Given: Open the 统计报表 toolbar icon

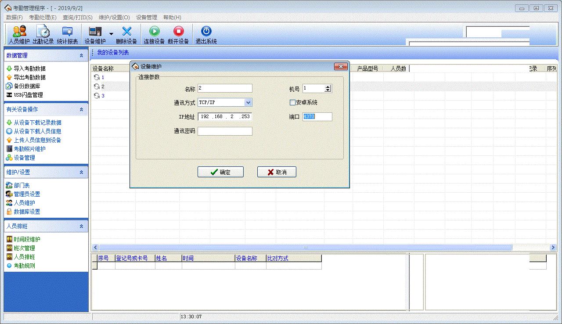Looking at the screenshot, I should point(67,34).
